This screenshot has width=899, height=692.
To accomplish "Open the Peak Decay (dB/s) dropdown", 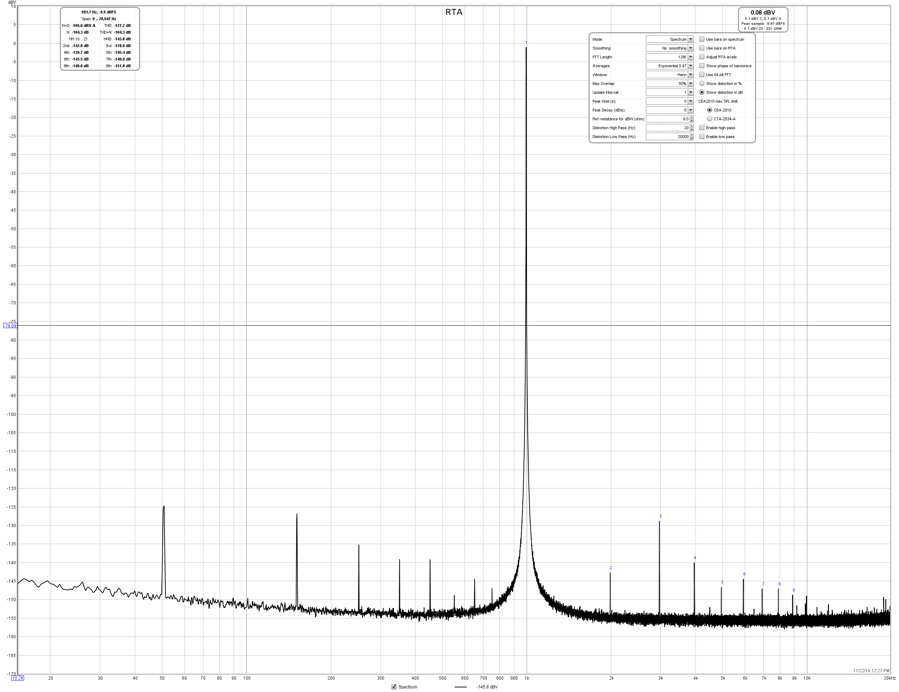I will click(669, 110).
